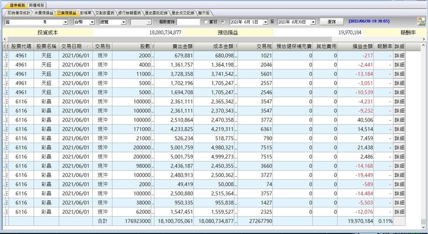Select the tax cell 5601
The image size is (428, 234).
click(x=255, y=74)
